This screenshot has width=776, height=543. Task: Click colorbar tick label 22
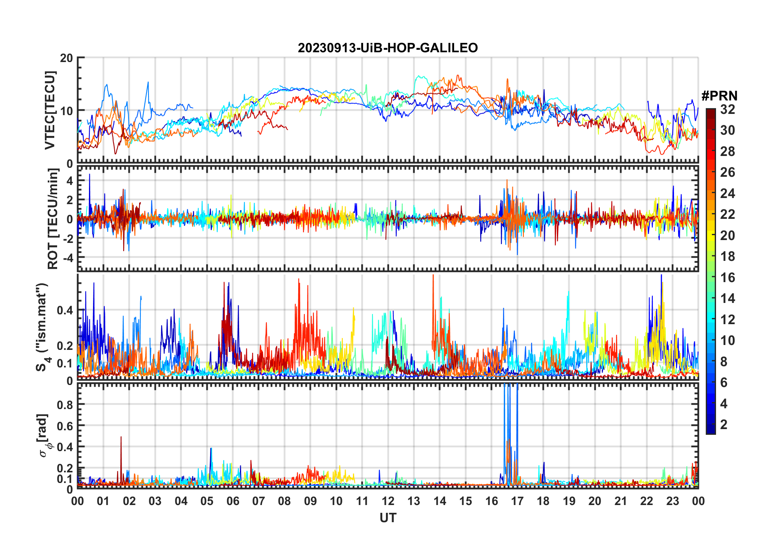(x=727, y=214)
